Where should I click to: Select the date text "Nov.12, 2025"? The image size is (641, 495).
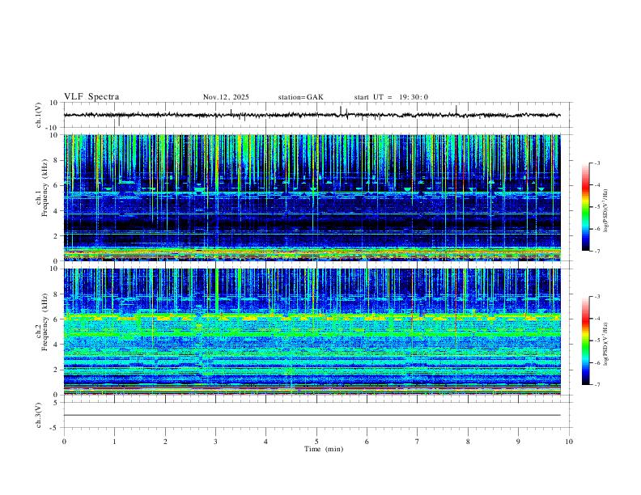[226, 97]
